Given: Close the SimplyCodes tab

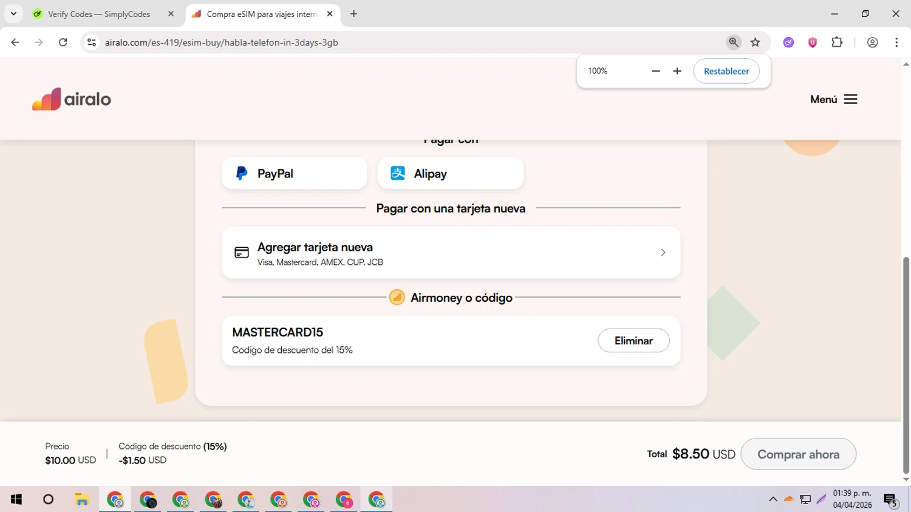Looking at the screenshot, I should [x=171, y=14].
